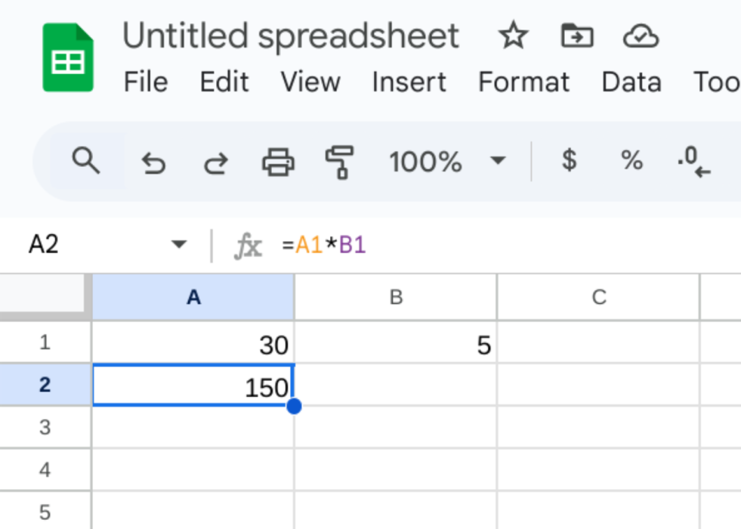Open the Insert menu
This screenshot has height=529, width=741.
point(409,82)
